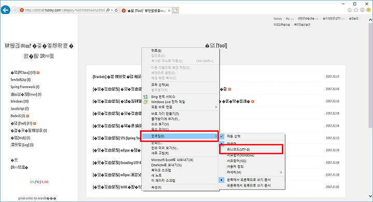
Task: Click the smiley feedback icon
Action: point(368,10)
